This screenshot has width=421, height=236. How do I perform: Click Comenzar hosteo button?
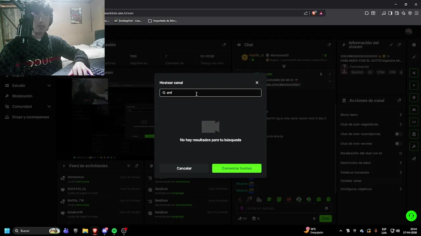(x=237, y=168)
